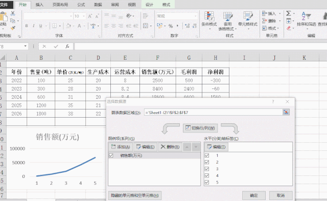The image size is (327, 201).
Task: Increase font size with larger A icon
Action: [x=90, y=16]
